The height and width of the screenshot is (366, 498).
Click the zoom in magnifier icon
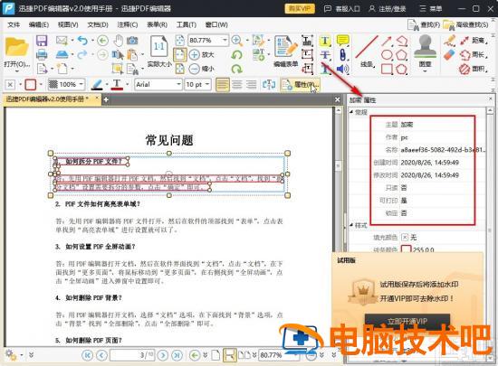pos(236,41)
